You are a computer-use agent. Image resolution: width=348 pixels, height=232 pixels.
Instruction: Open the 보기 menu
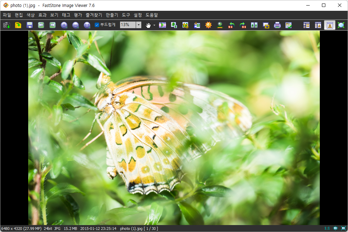point(54,15)
